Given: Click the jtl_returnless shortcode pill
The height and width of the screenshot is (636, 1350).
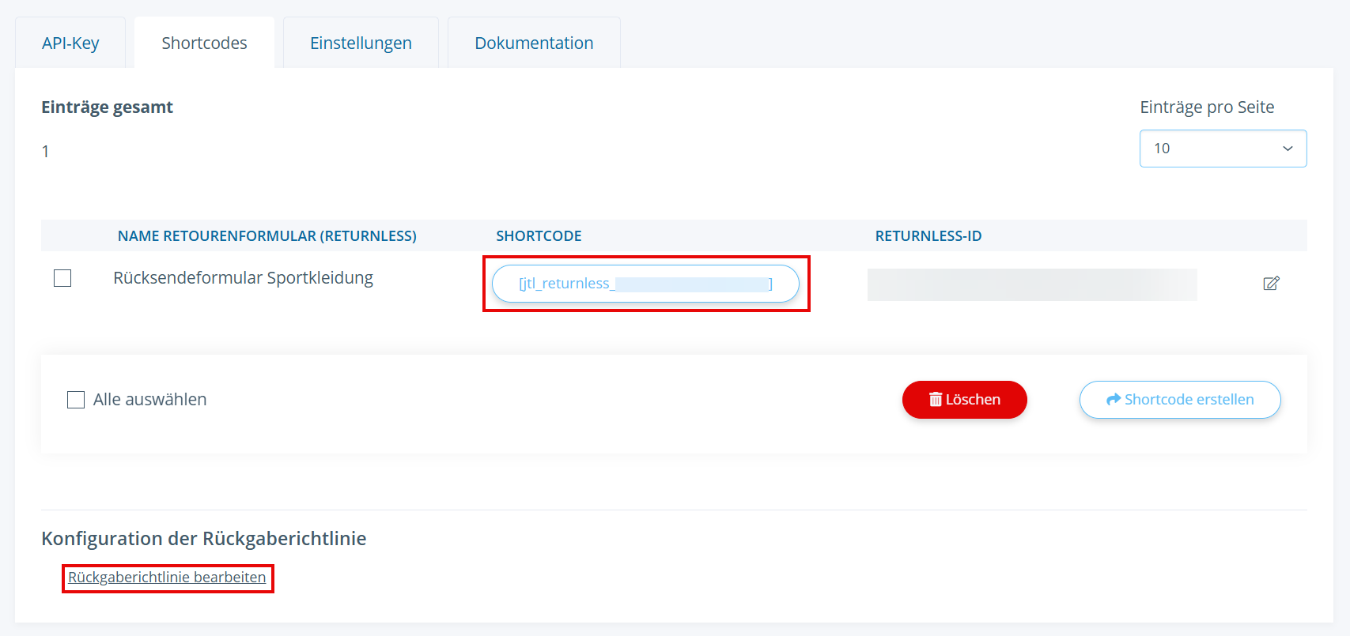Looking at the screenshot, I should pos(645,284).
